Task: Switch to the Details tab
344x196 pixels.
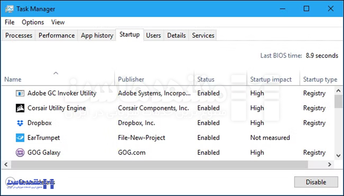Action: [176, 35]
